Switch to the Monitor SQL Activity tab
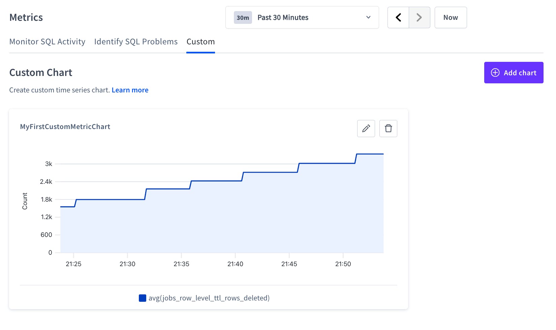 (47, 41)
